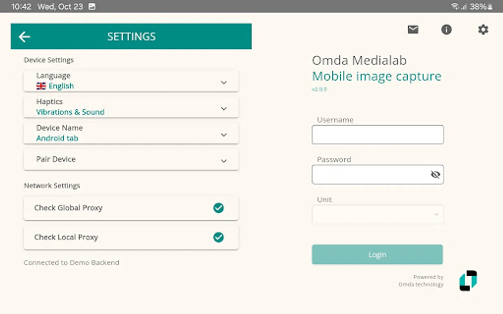This screenshot has height=314, width=503.
Task: Open the settings gear icon
Action: click(483, 30)
